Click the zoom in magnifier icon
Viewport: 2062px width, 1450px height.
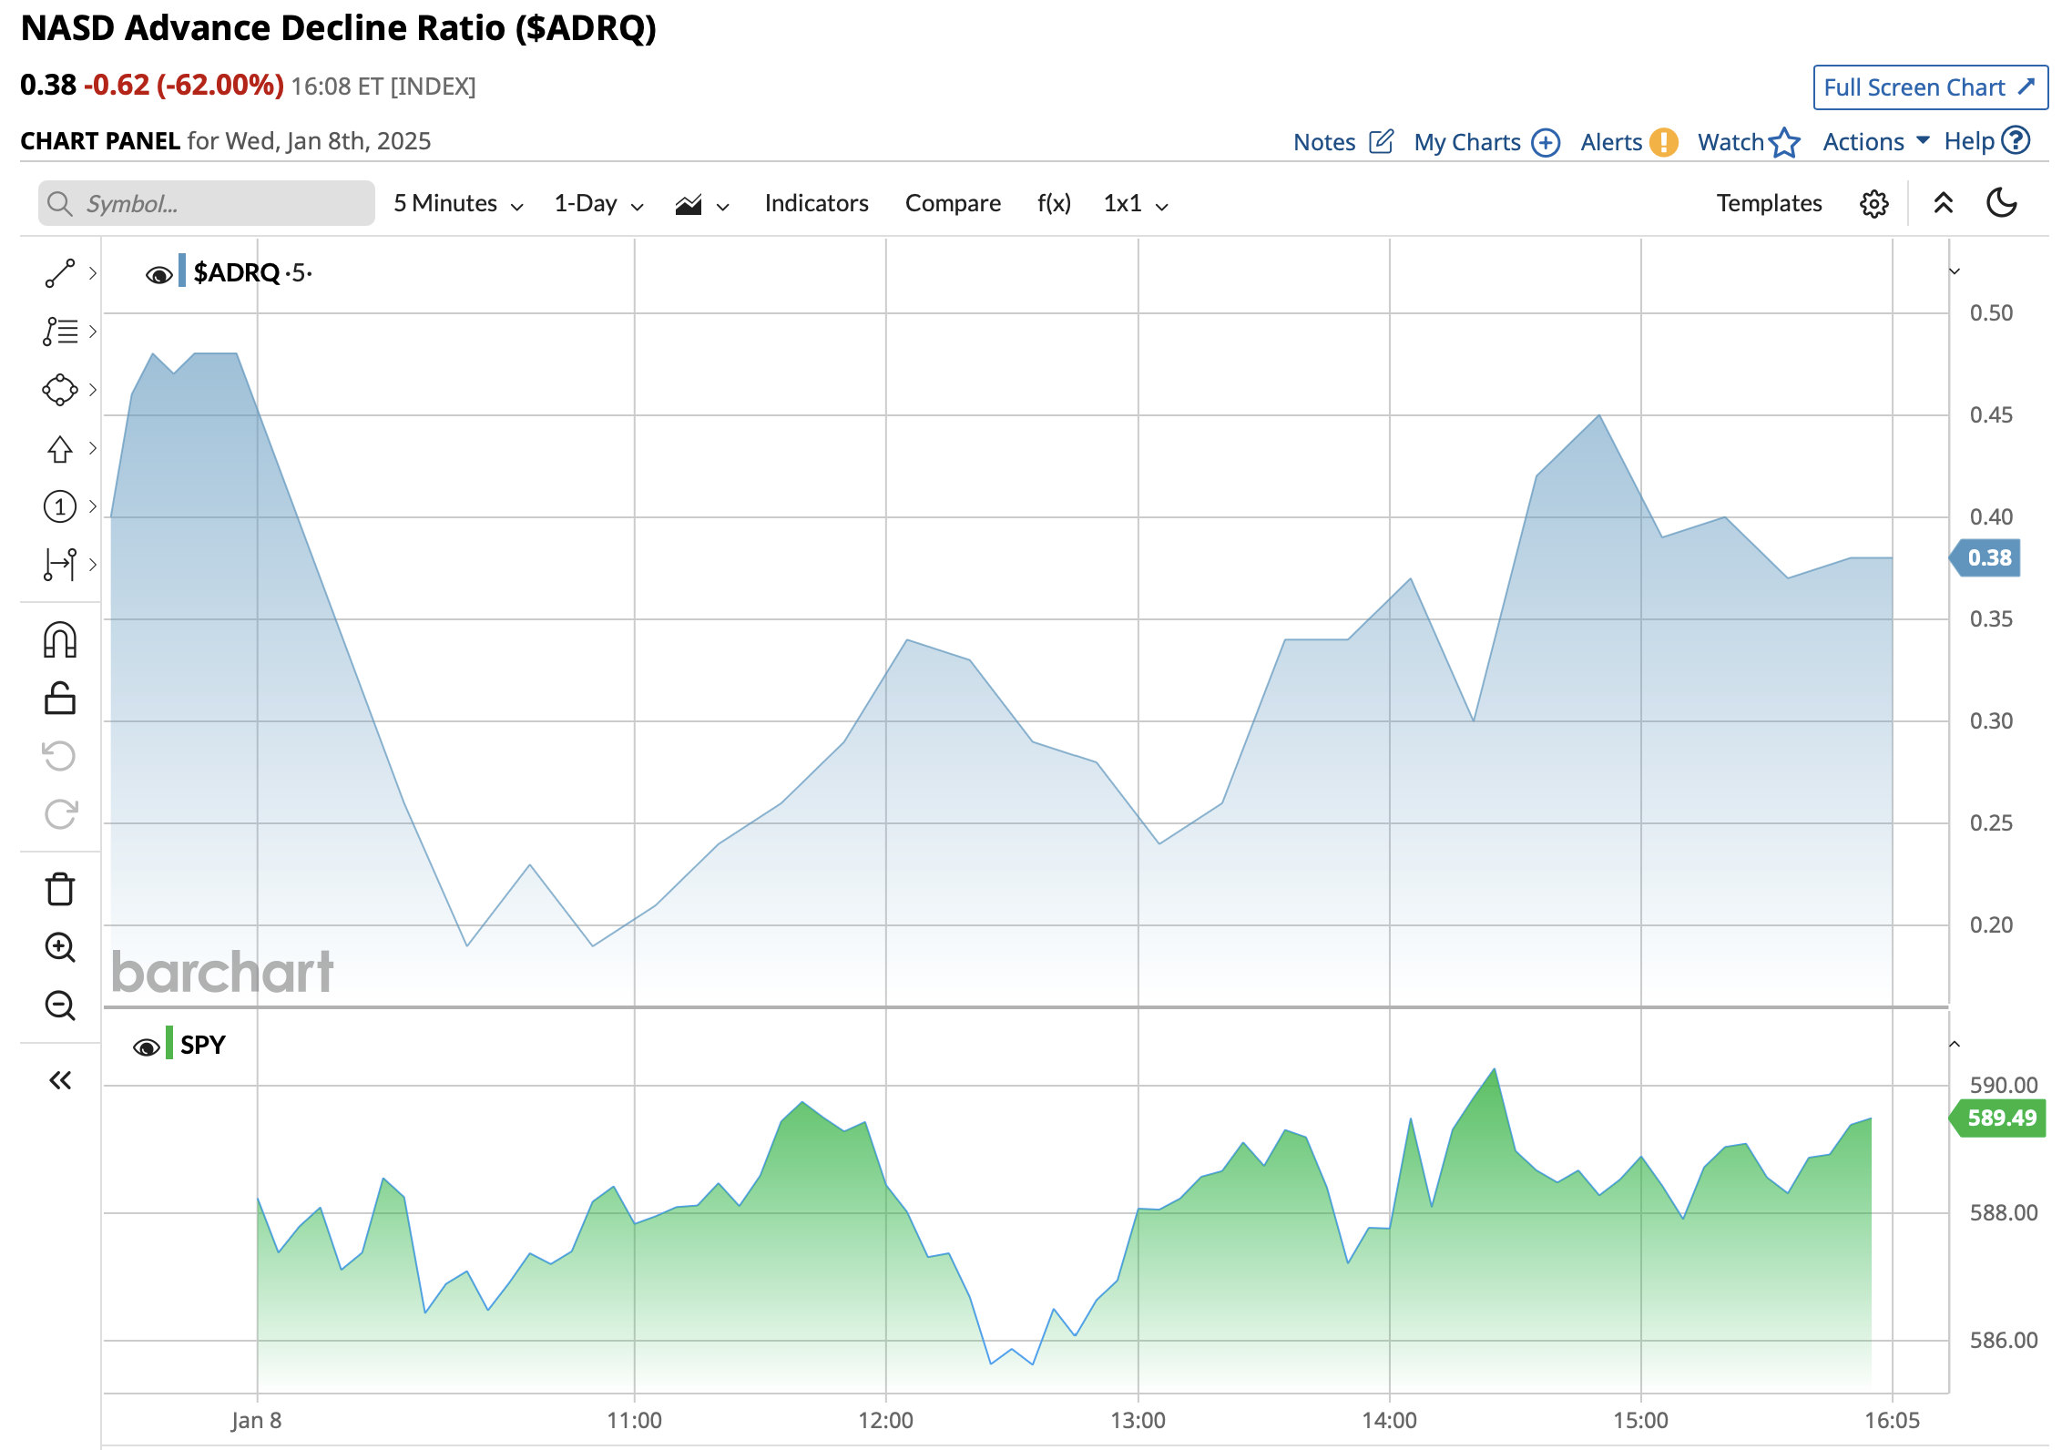[x=60, y=947]
